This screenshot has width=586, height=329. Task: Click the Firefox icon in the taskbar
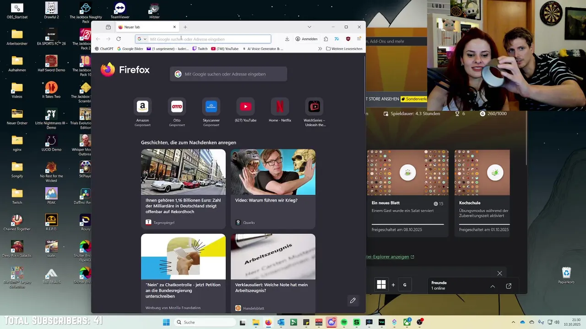pyautogui.click(x=268, y=322)
